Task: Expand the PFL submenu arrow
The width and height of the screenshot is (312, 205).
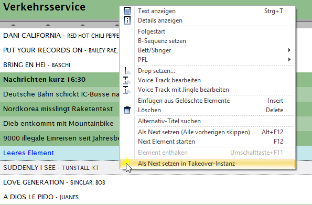Action: tap(289, 60)
